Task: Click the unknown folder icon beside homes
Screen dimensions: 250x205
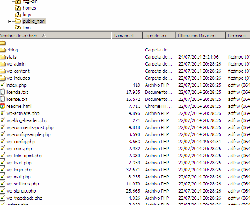Action: pos(18,8)
